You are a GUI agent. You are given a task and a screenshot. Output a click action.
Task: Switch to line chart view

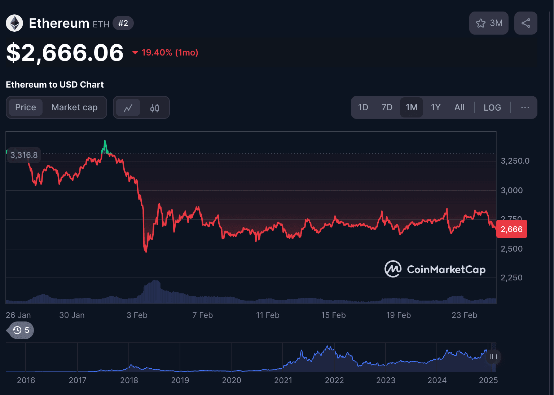point(128,108)
